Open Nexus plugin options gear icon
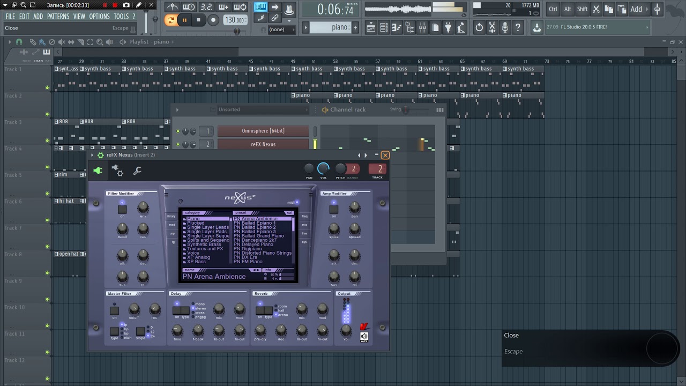Viewport: 686px width, 386px height. click(x=100, y=155)
